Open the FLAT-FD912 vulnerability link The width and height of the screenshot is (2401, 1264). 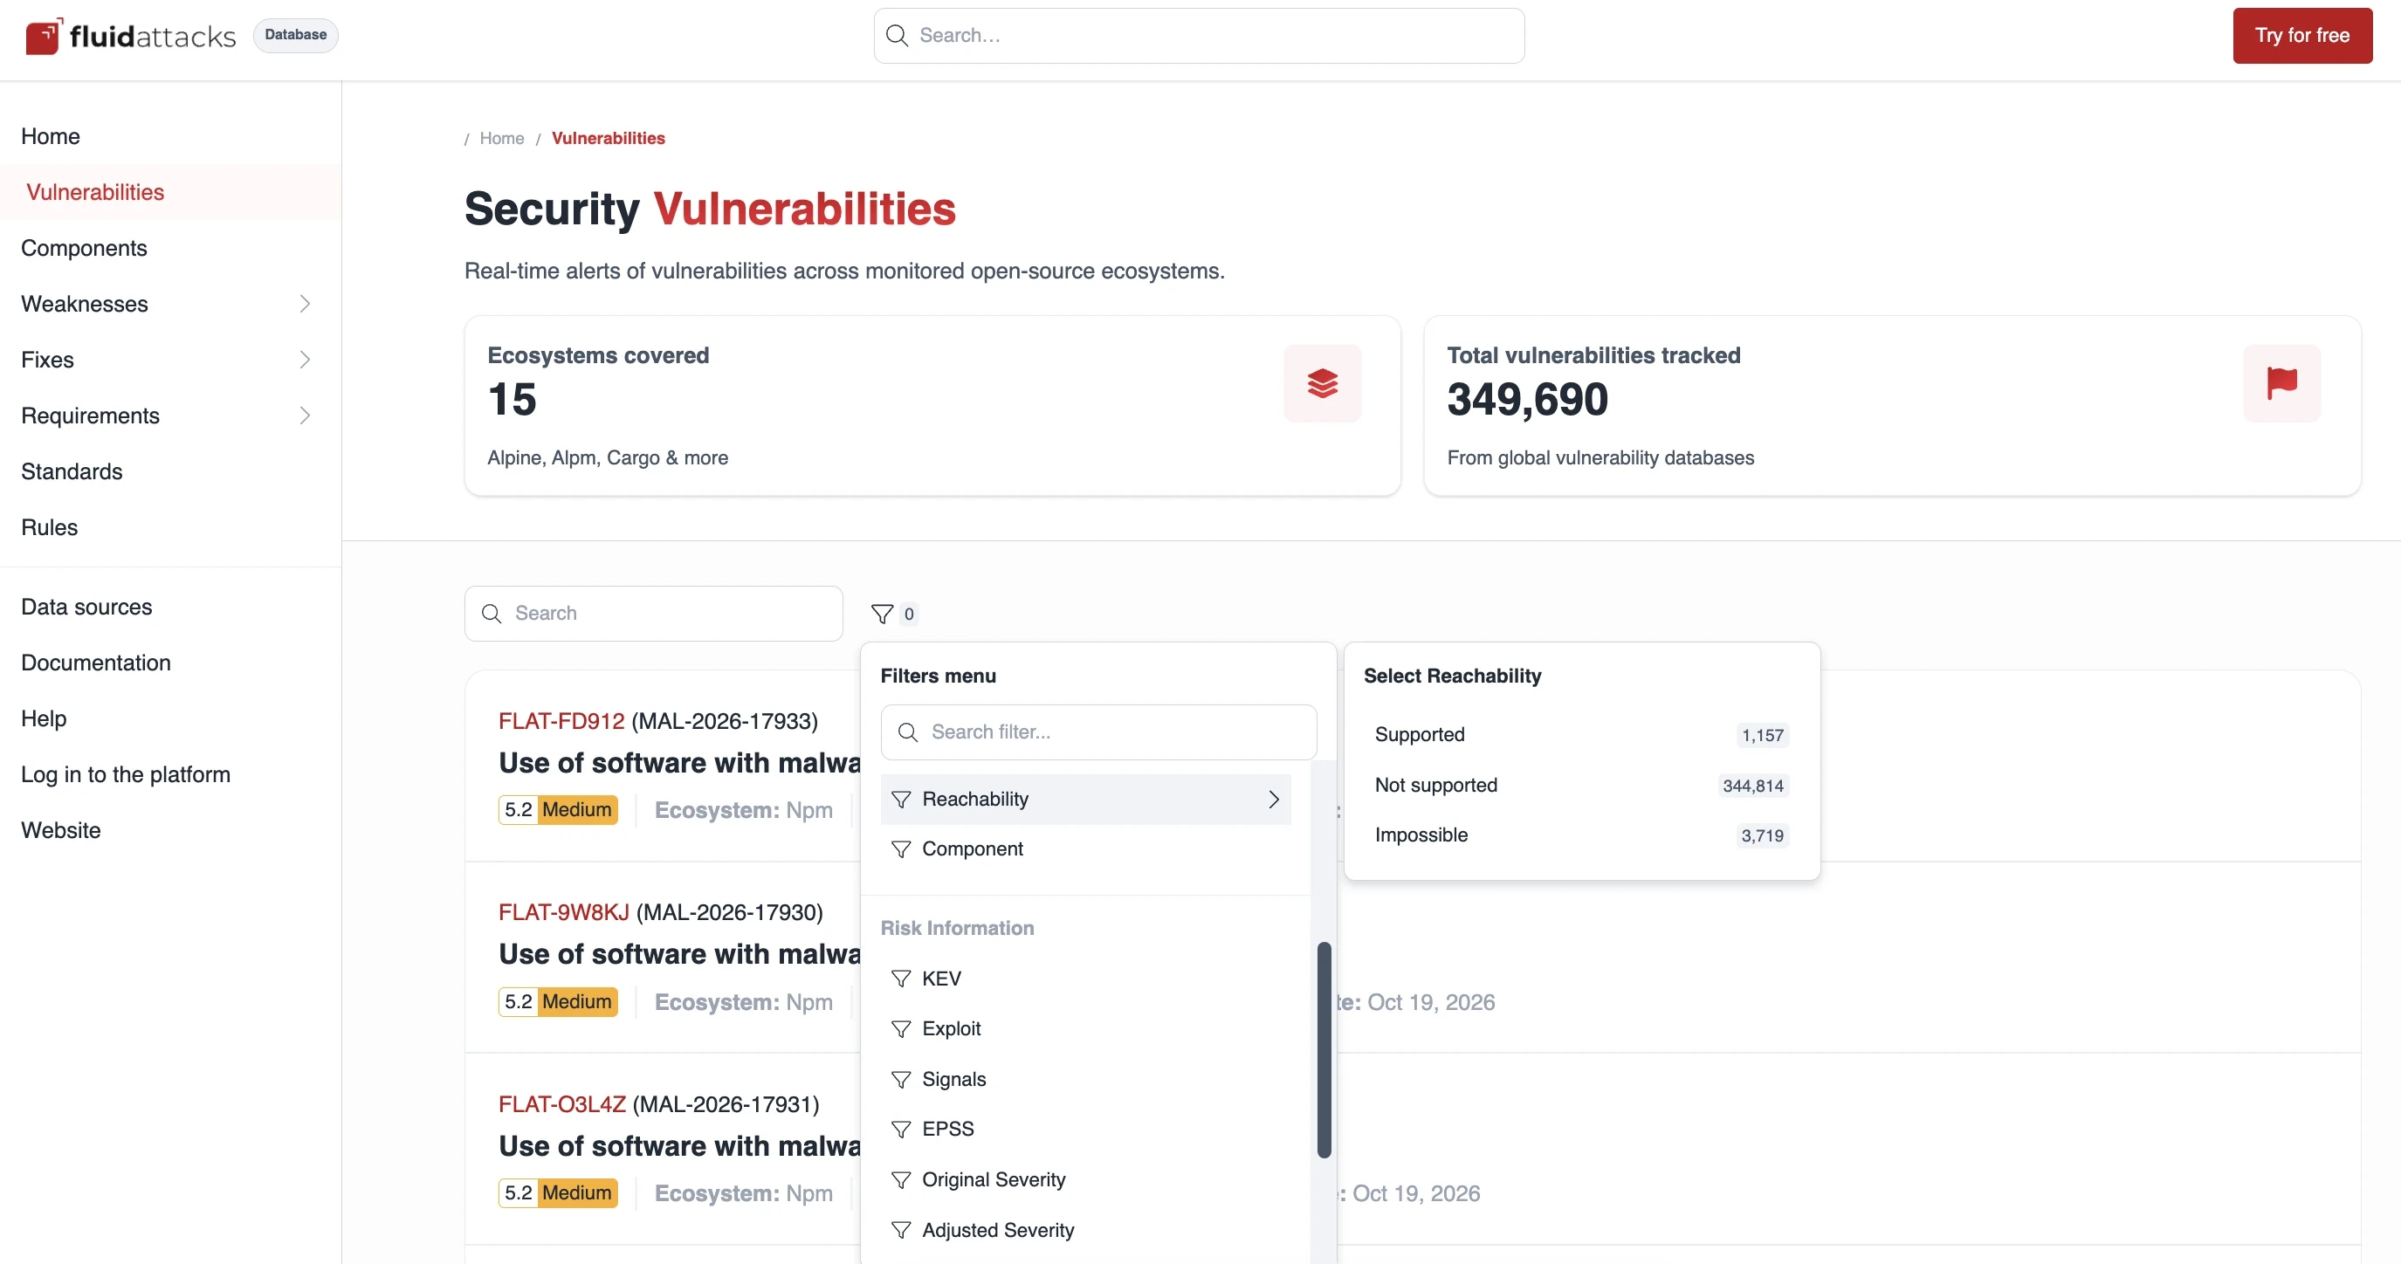tap(561, 720)
